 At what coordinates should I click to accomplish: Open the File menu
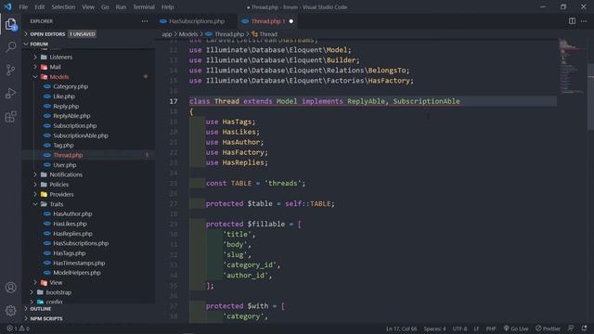[23, 7]
